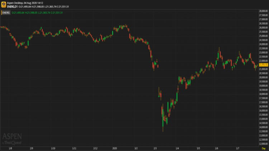The height and width of the screenshot is (151, 269).
Task: Click the 24,000.00 price axis label
Action: pos(264,44)
